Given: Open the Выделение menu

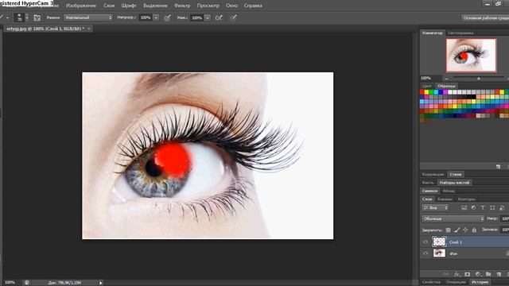Looking at the screenshot, I should [155, 6].
